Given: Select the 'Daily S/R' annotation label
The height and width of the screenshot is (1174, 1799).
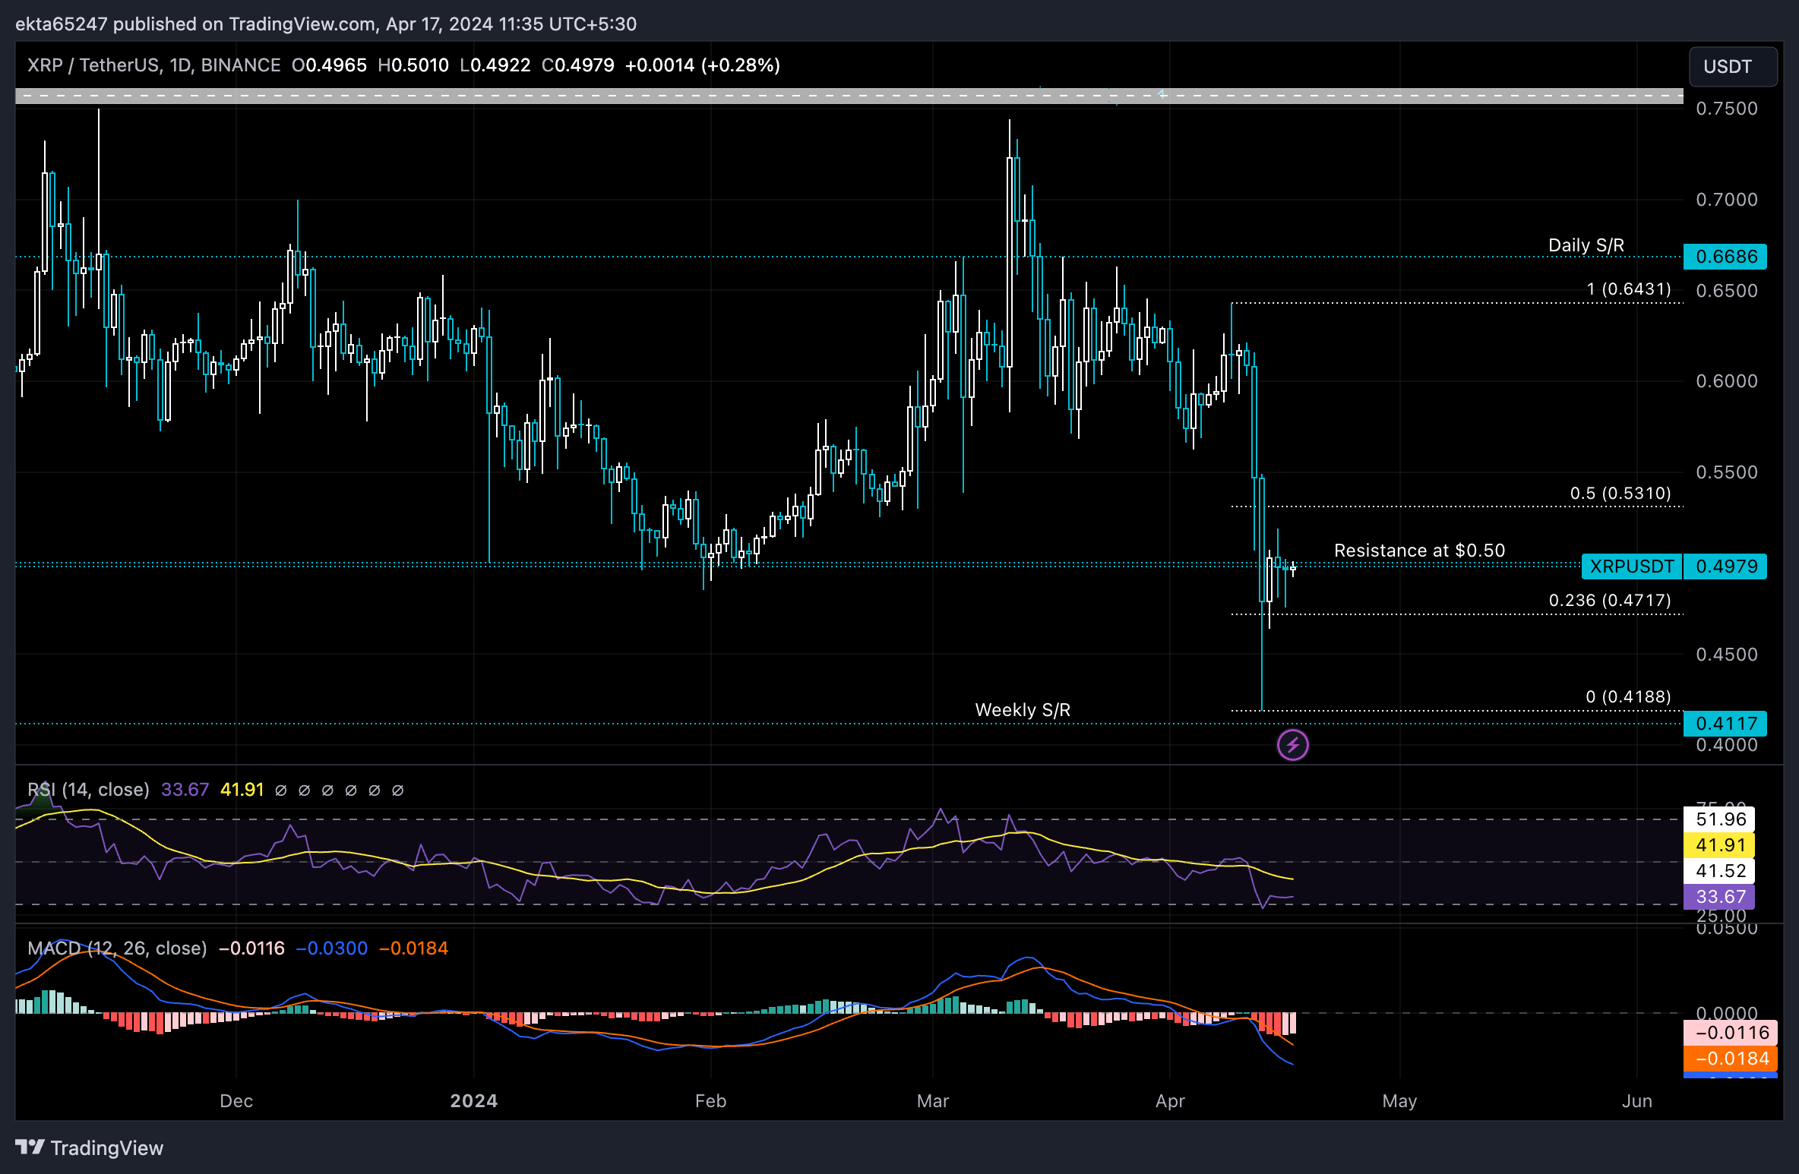Looking at the screenshot, I should [1586, 245].
